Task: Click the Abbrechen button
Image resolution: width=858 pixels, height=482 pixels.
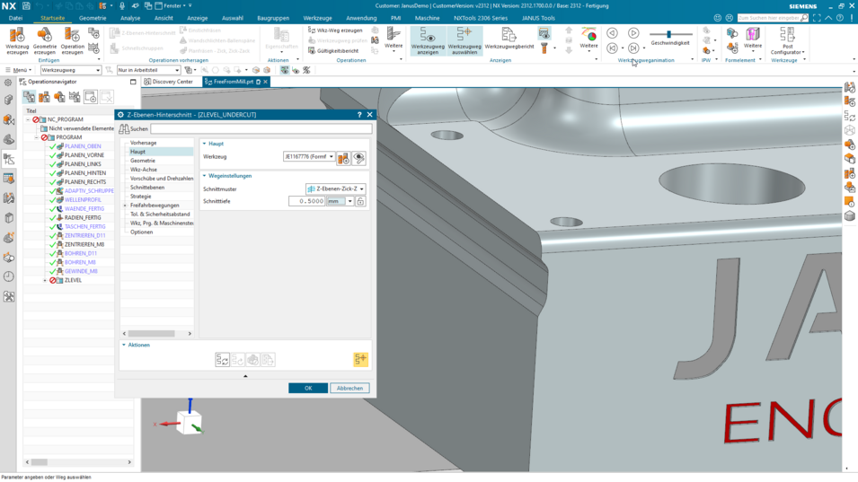Action: pyautogui.click(x=349, y=388)
